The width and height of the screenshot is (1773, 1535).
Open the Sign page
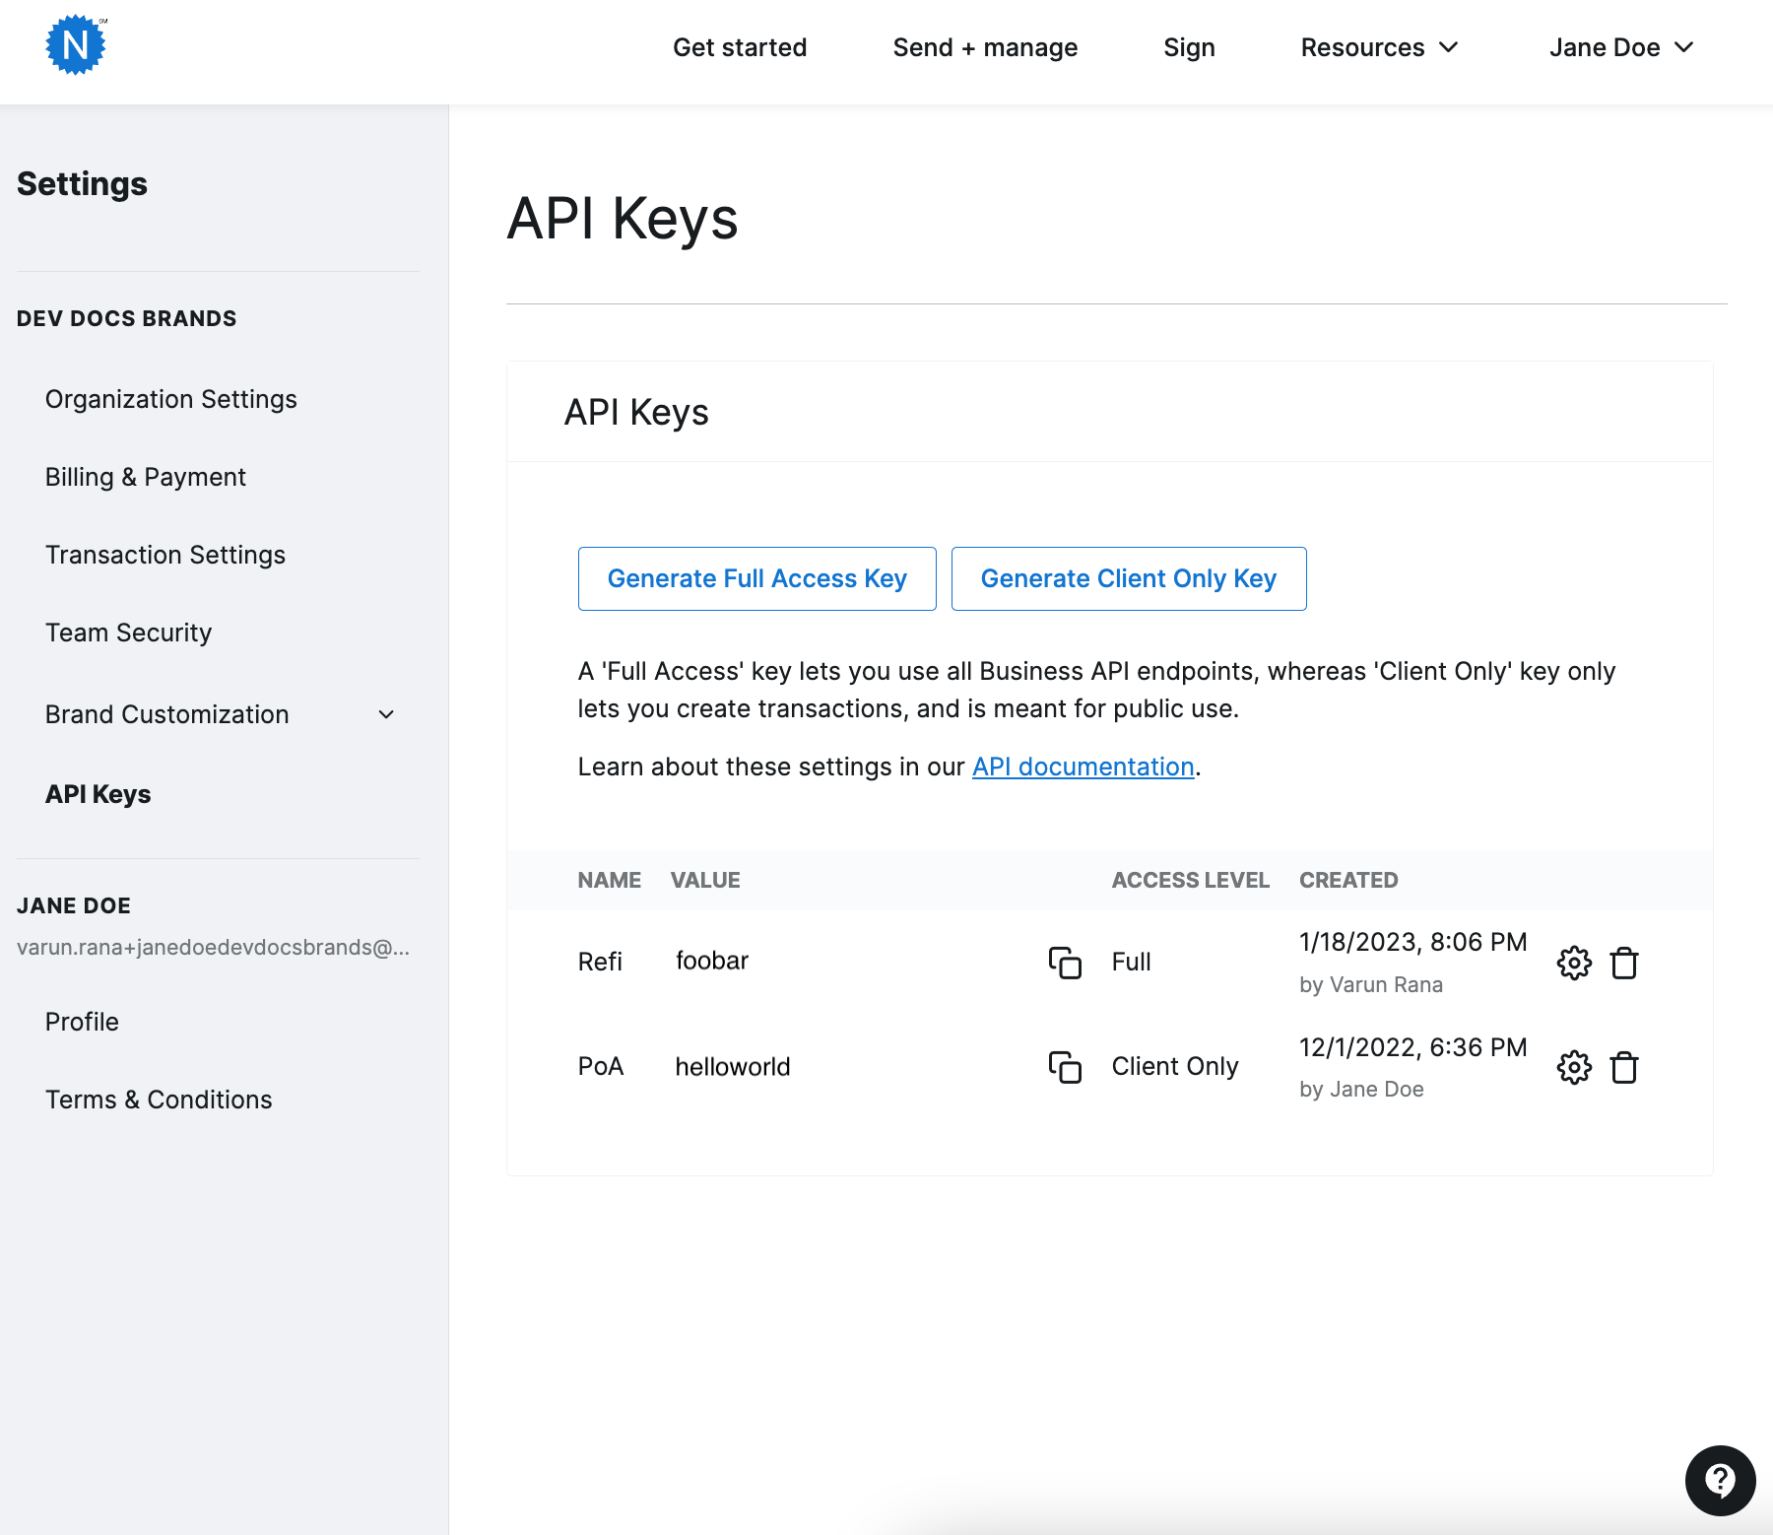tap(1189, 47)
